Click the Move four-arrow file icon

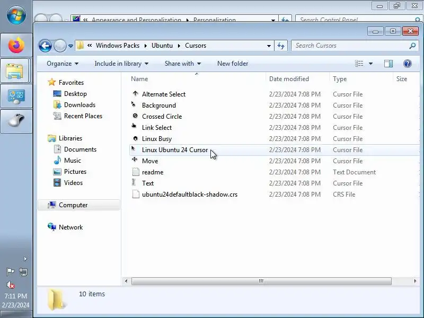click(135, 160)
